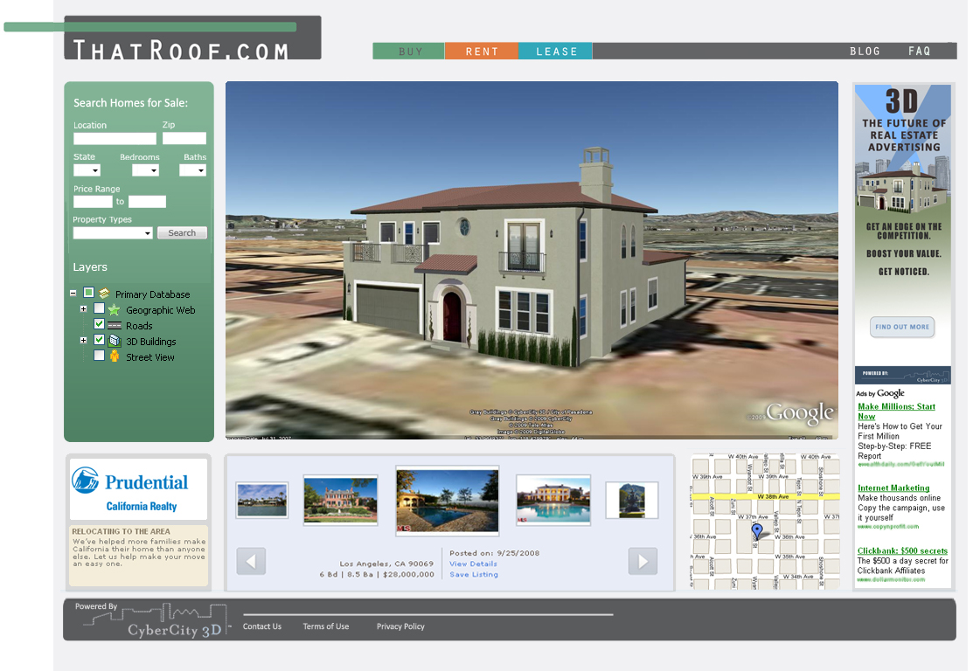Select the pink mansion thumbnail

[x=340, y=500]
